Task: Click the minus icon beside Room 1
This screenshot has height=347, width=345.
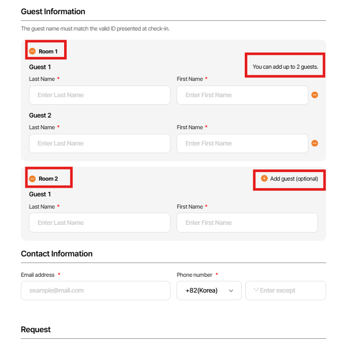Action: pos(33,51)
